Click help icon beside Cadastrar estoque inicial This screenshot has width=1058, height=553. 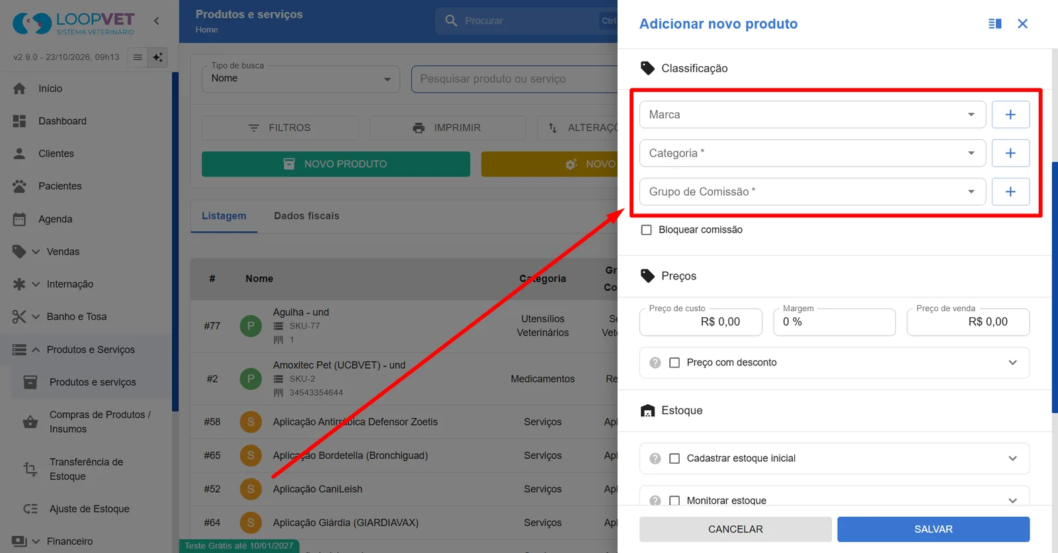coord(655,459)
